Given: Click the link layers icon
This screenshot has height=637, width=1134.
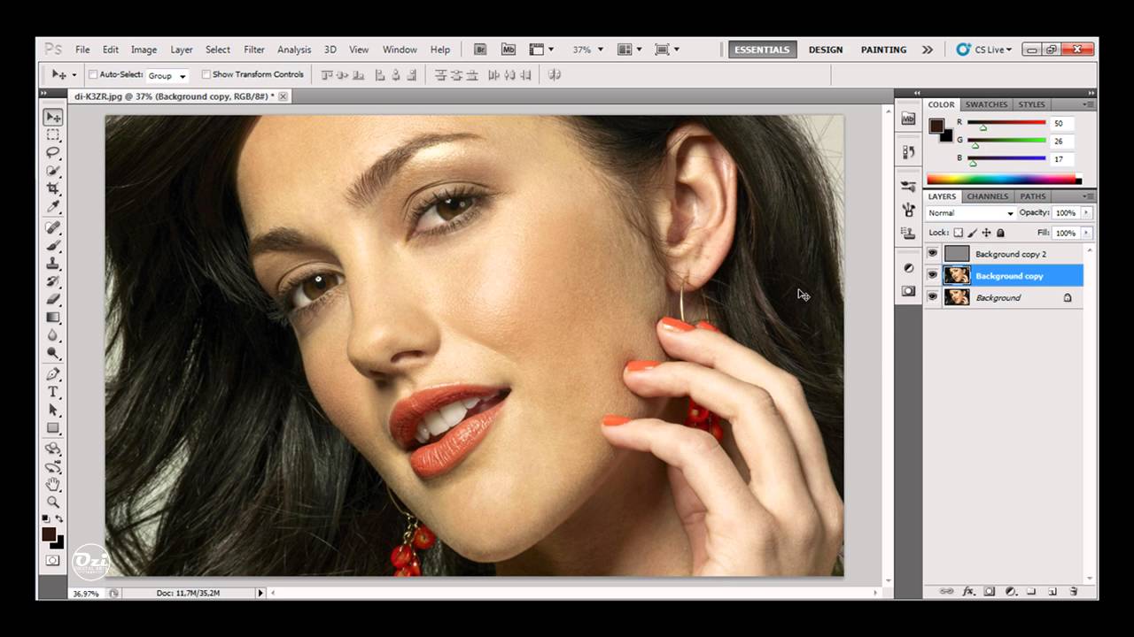Looking at the screenshot, I should click(x=946, y=591).
